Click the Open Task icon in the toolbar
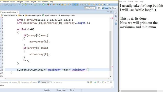Viewport: 163px width, 92px height. pos(65,5)
